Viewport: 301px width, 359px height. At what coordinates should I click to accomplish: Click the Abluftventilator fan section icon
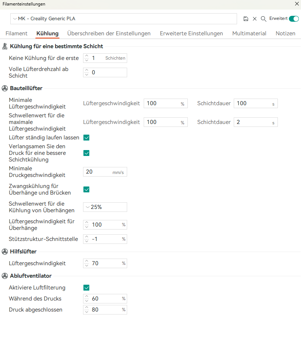tap(5, 276)
